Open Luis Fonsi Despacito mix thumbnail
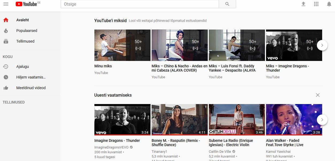This screenshot has width=335, height=161. tap(237, 45)
